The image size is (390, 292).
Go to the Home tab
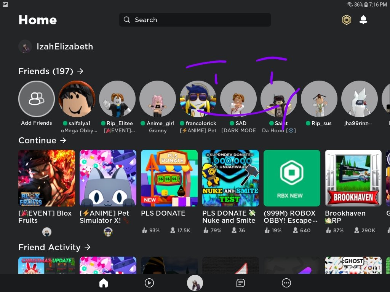pyautogui.click(x=104, y=283)
